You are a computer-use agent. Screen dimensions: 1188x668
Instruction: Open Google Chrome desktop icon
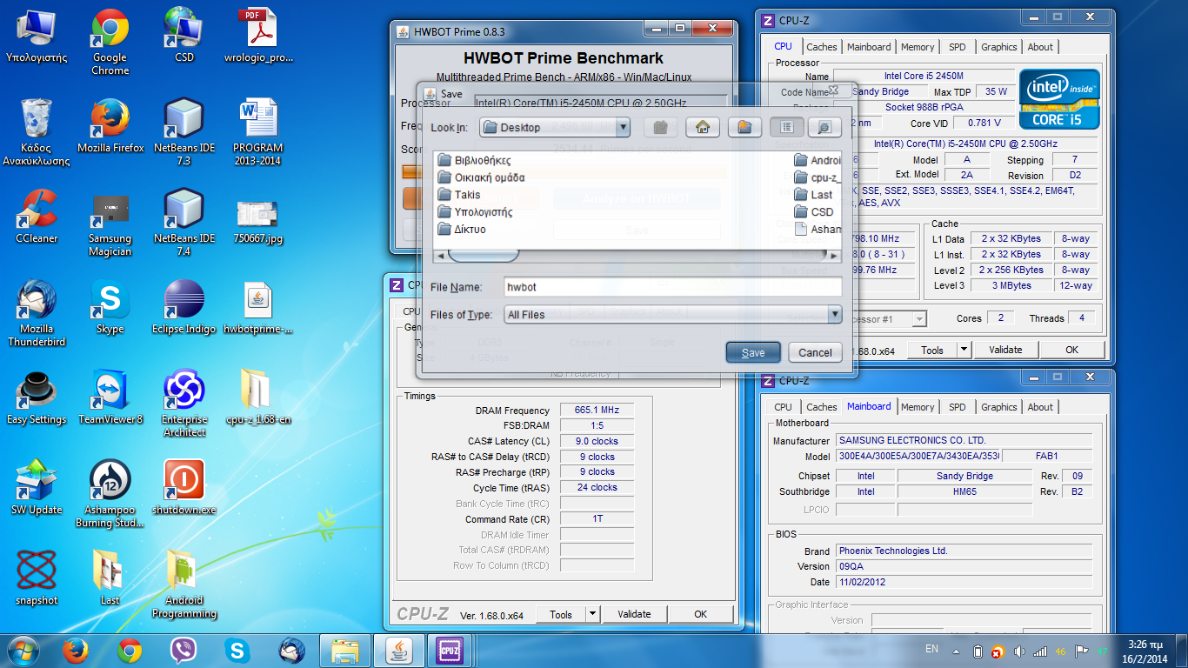pos(110,42)
